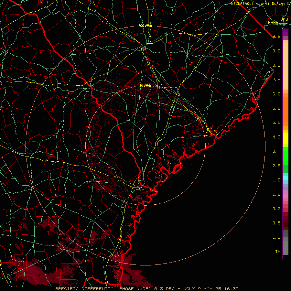Click the 5.0 value on the color scale

pyautogui.click(x=276, y=123)
